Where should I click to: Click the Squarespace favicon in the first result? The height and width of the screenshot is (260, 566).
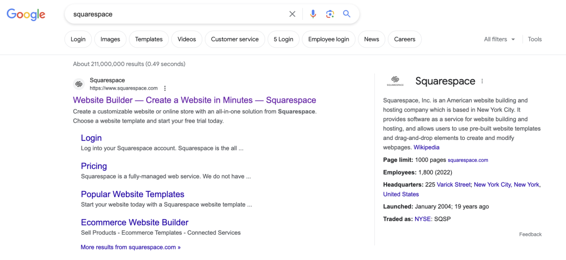(x=79, y=84)
